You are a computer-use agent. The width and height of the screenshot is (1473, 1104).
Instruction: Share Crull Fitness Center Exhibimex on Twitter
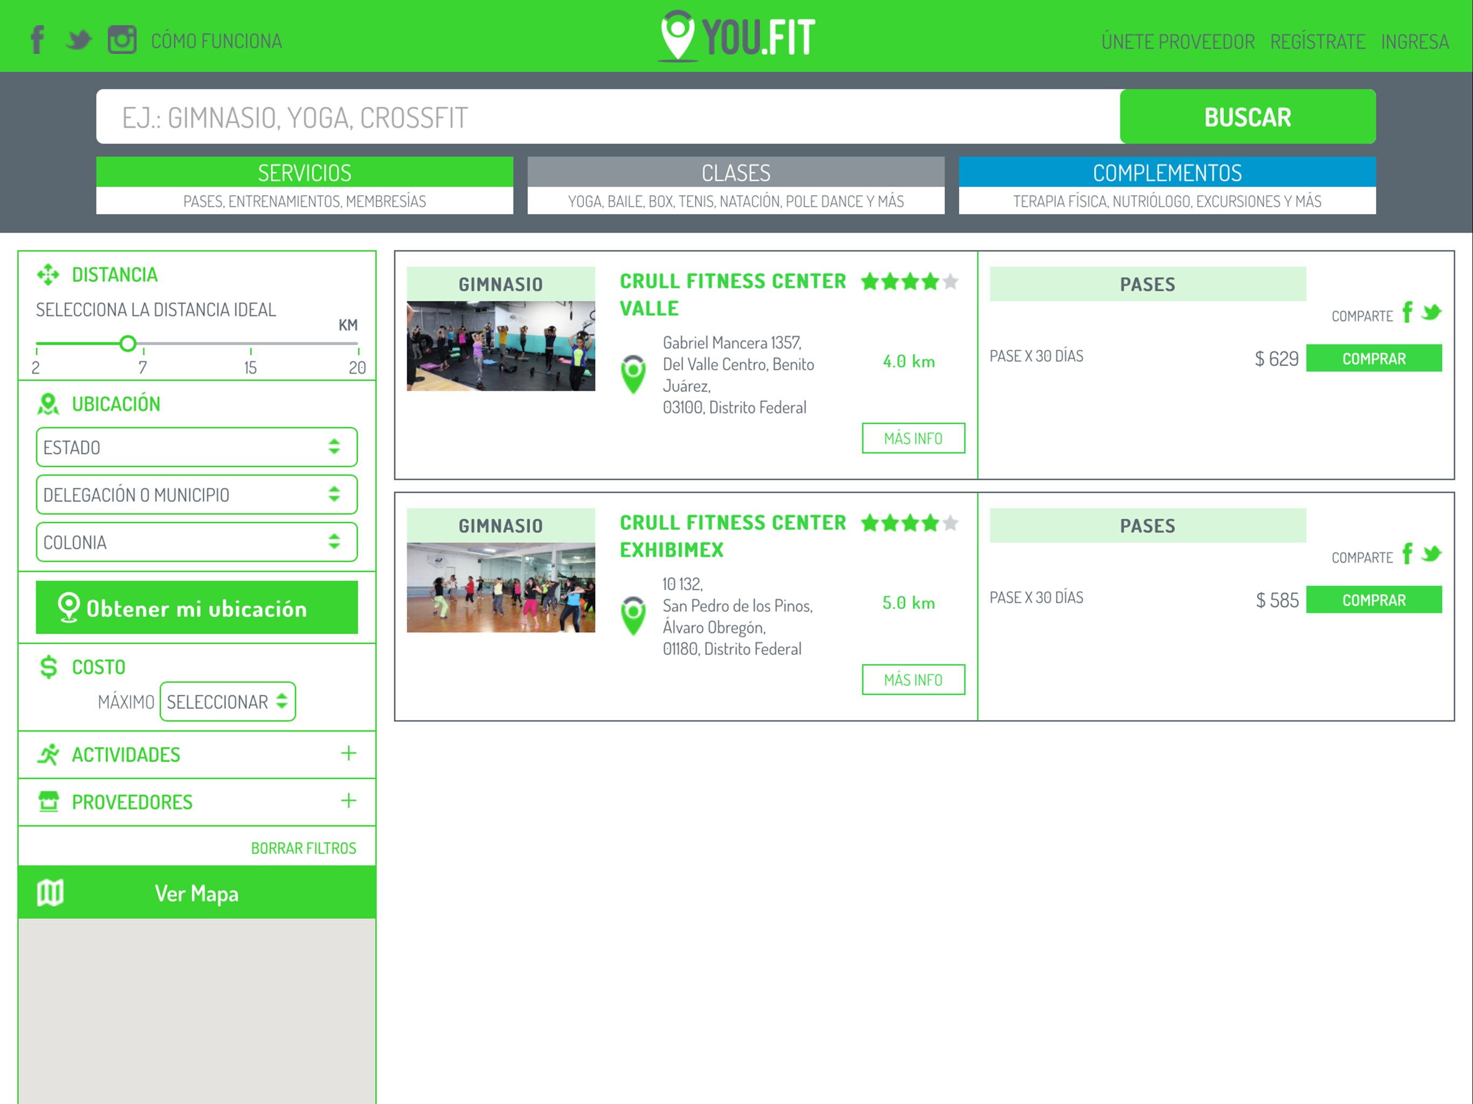[x=1431, y=554]
